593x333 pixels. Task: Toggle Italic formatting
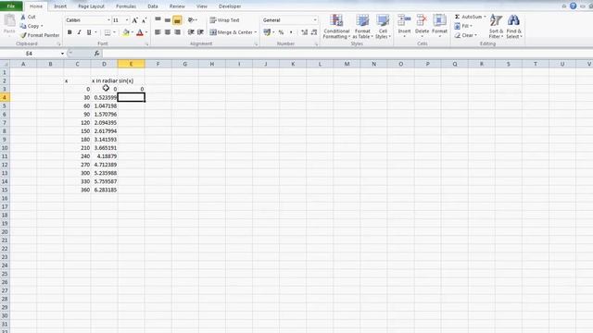79,32
